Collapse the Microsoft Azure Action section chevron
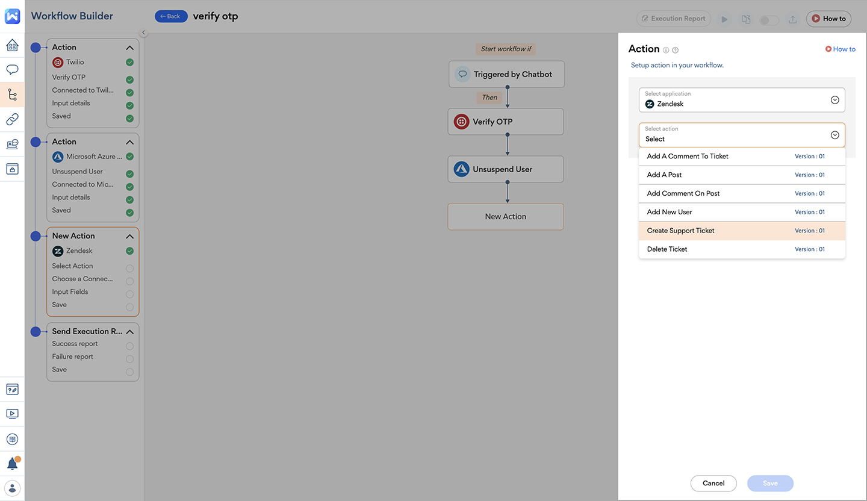This screenshot has width=867, height=501. [x=129, y=142]
